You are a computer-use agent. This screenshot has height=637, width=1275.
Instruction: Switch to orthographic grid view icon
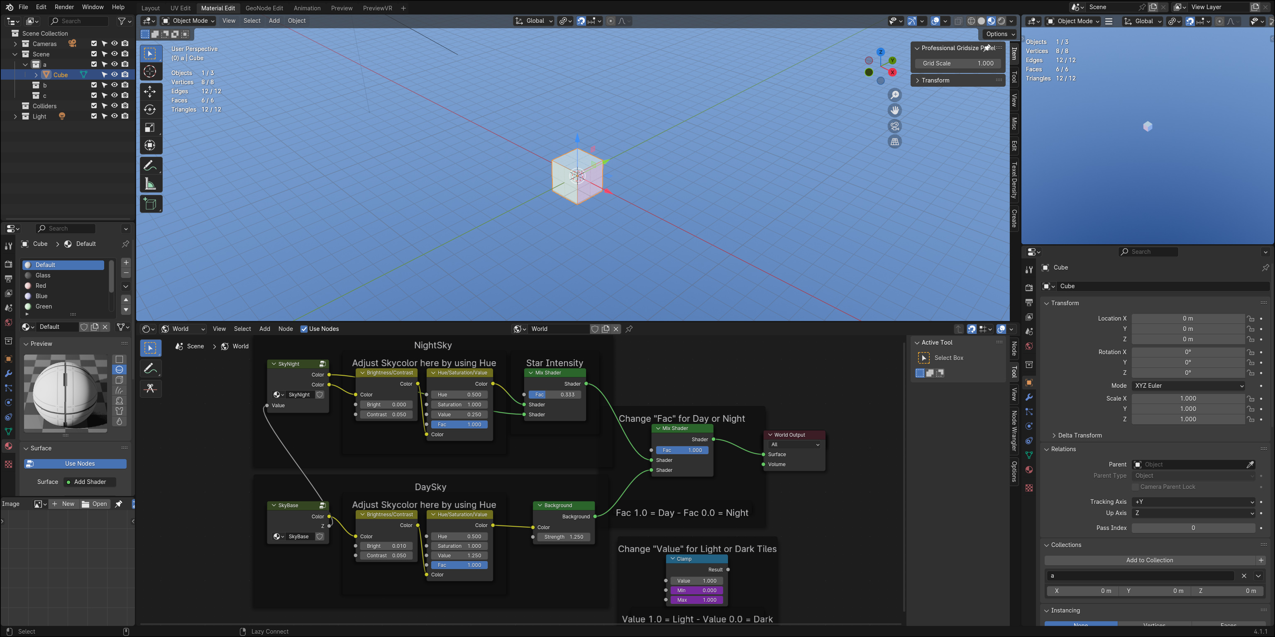[x=894, y=142]
